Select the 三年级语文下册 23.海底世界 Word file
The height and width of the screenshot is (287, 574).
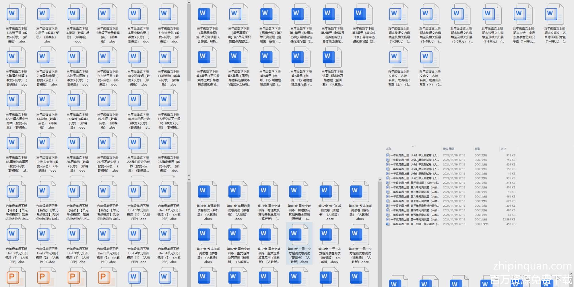pyautogui.click(x=168, y=143)
